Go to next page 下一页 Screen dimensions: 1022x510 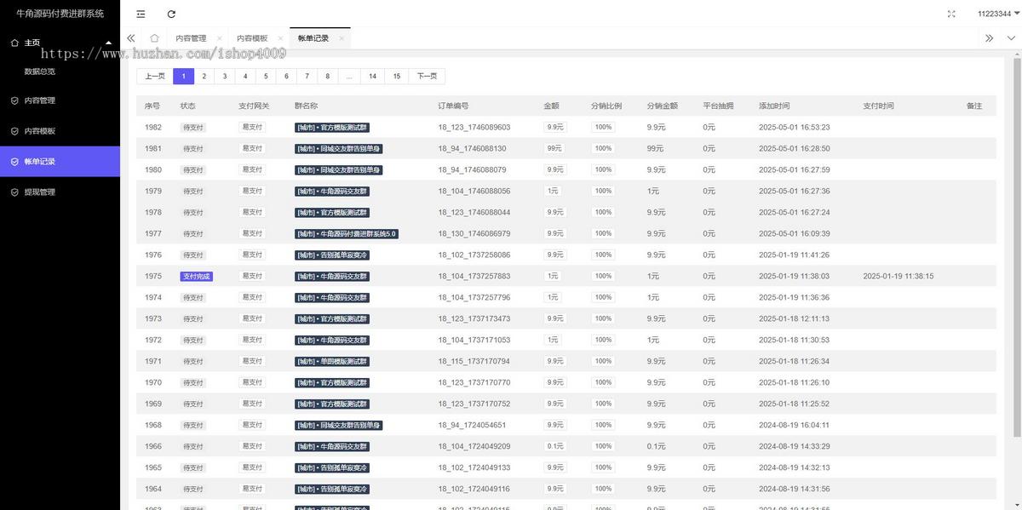pyautogui.click(x=427, y=76)
